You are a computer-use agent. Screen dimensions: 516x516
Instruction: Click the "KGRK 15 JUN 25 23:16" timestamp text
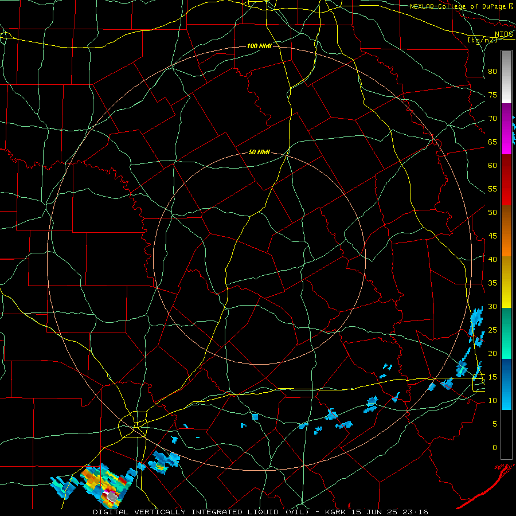377,512
